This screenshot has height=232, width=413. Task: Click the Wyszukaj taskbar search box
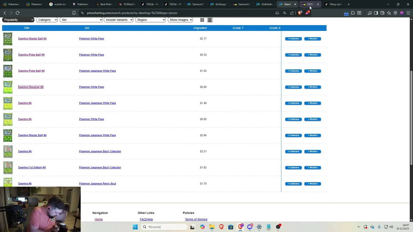tap(164, 227)
